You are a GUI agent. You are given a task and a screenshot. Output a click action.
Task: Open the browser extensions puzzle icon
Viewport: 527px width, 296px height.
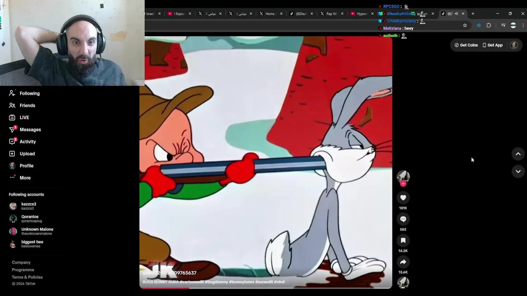(489, 25)
